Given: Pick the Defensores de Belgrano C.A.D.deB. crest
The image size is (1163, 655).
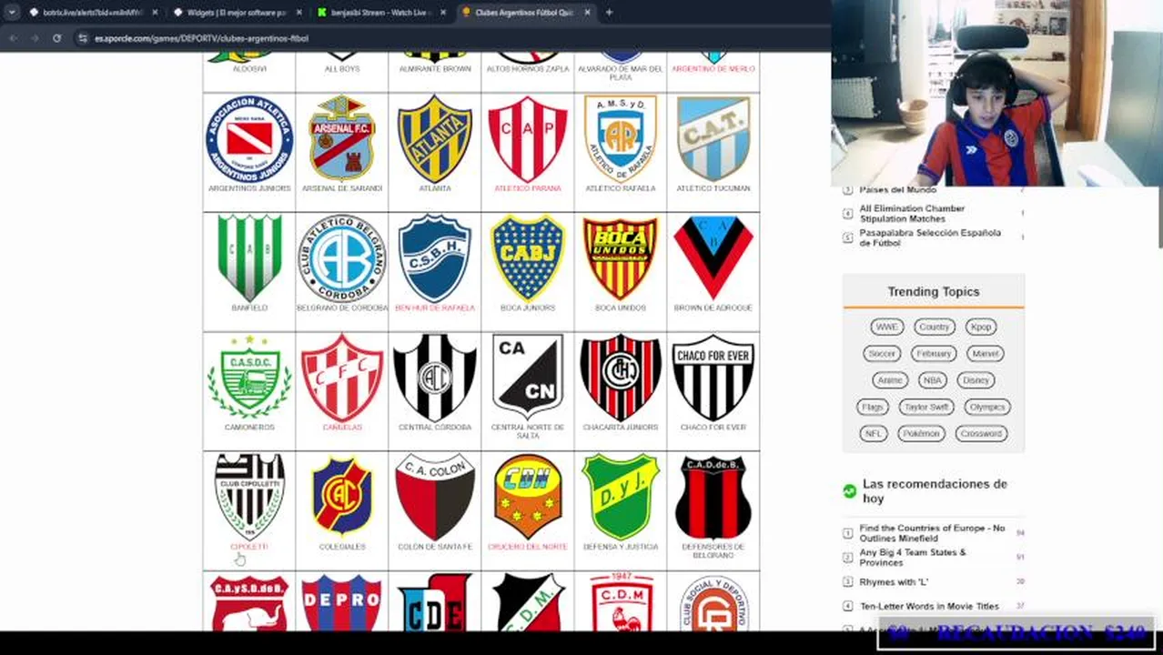Looking at the screenshot, I should (713, 497).
